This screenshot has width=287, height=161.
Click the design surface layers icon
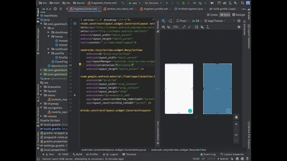163,21
